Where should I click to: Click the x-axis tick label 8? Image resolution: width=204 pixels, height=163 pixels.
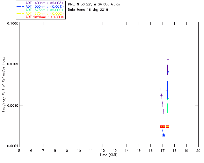55,151
